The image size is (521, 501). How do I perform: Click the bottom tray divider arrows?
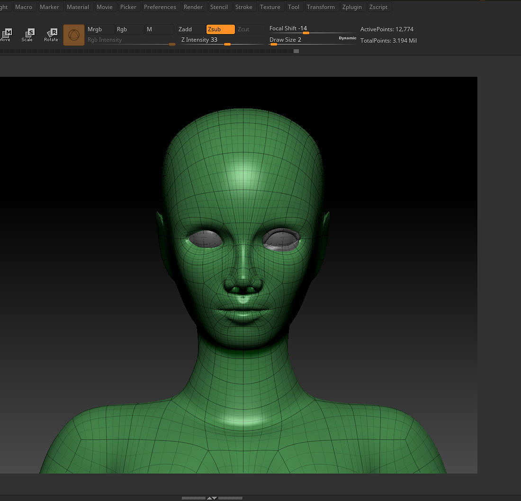(x=212, y=498)
